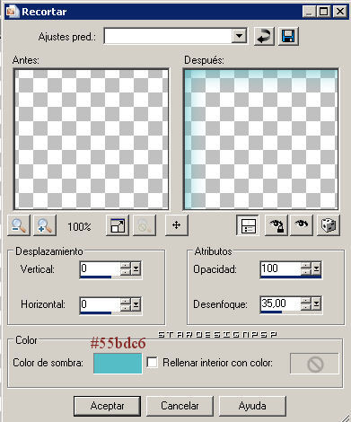The width and height of the screenshot is (351, 422).
Task: Minimize the Recortar dialog window
Action: 310,12
